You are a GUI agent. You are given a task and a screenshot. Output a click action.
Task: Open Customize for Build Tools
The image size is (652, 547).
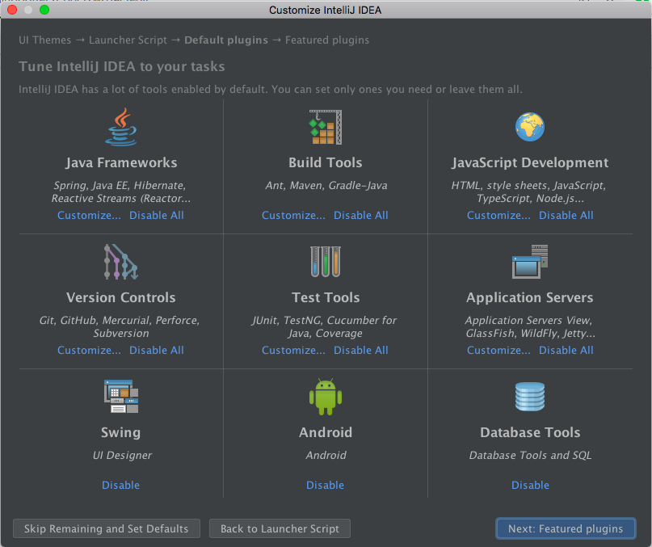(x=293, y=215)
